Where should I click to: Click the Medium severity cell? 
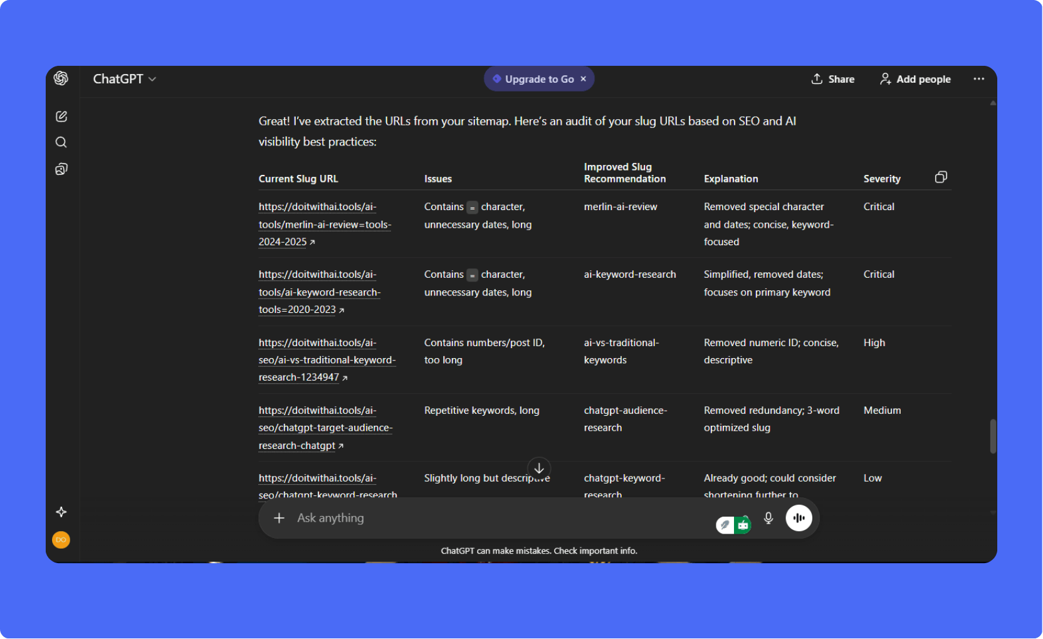coord(883,411)
